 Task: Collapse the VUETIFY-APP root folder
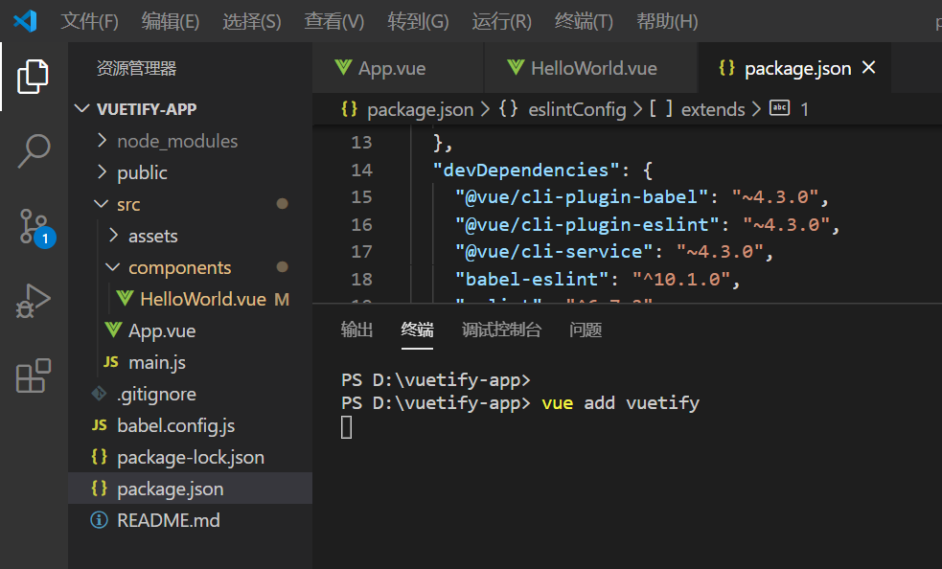pos(81,109)
